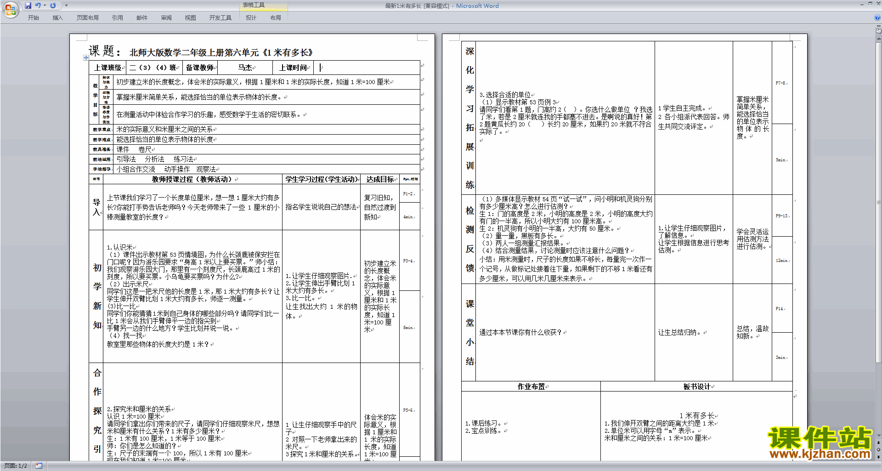Click the 1 学生自主完成 line
This screenshot has width=882, height=471.
click(x=683, y=108)
